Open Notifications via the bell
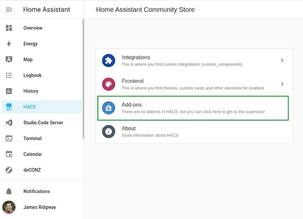Viewport: 303px width, 219px height. pyautogui.click(x=9, y=191)
